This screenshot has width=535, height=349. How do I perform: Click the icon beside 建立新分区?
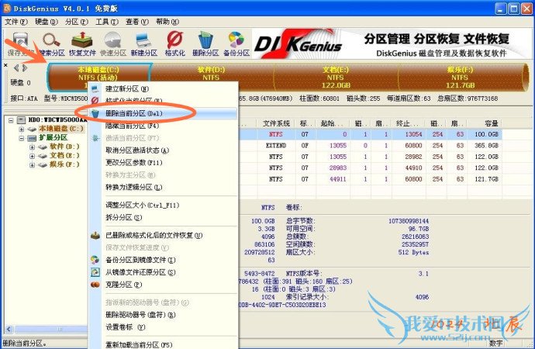[x=95, y=89]
